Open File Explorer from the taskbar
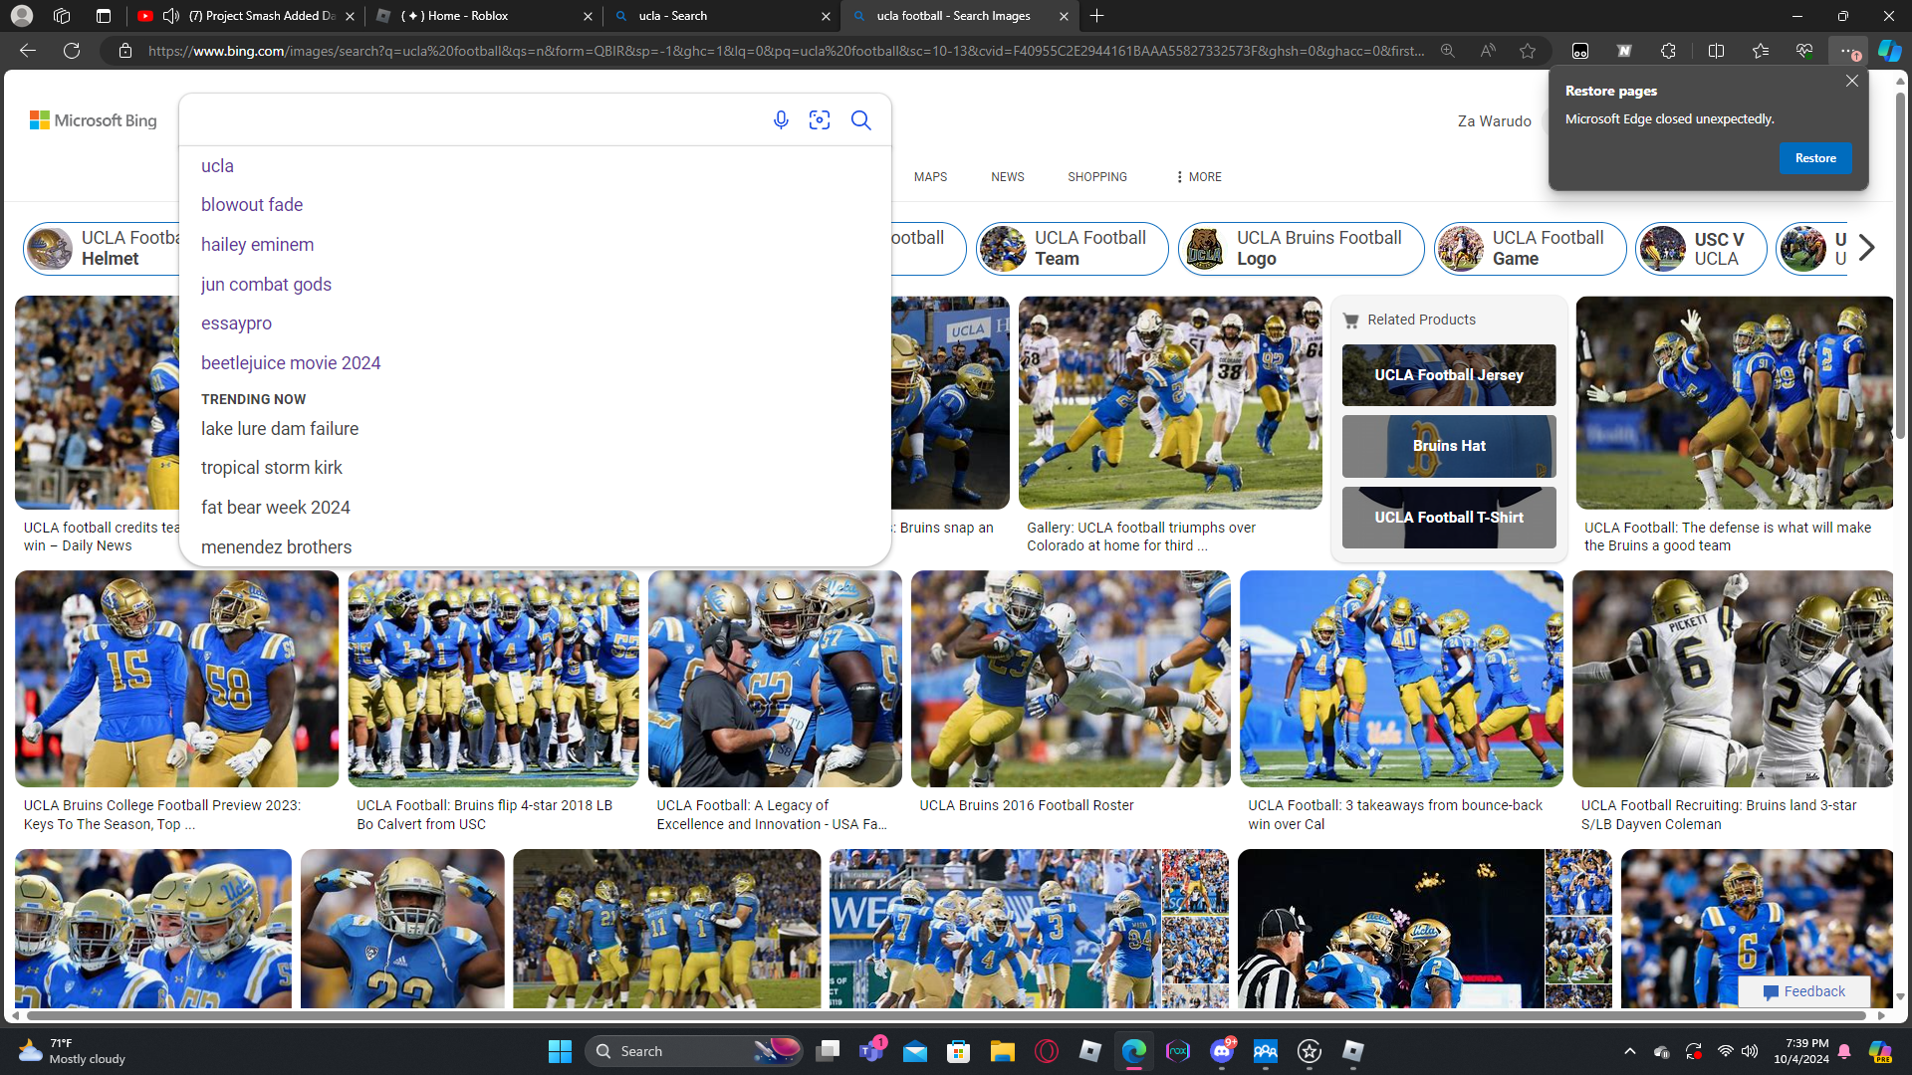 1002,1051
